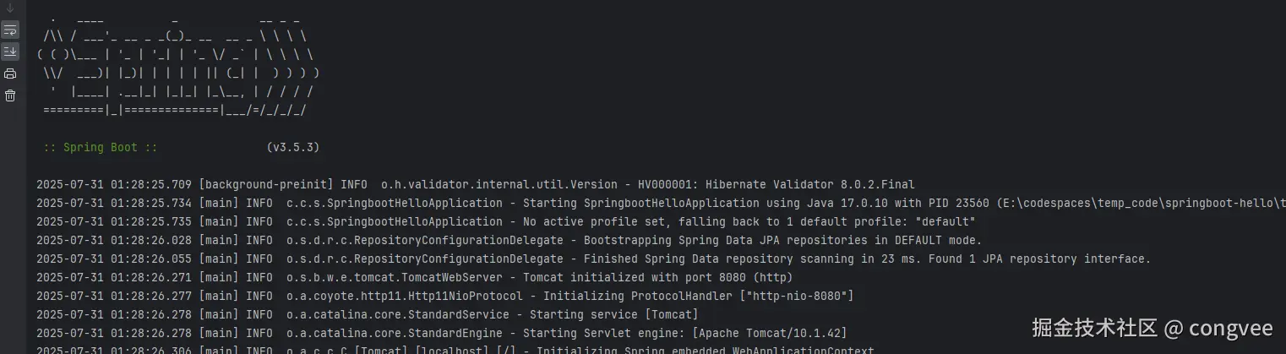
Task: Clear console with the trash icon
Action: 10,95
